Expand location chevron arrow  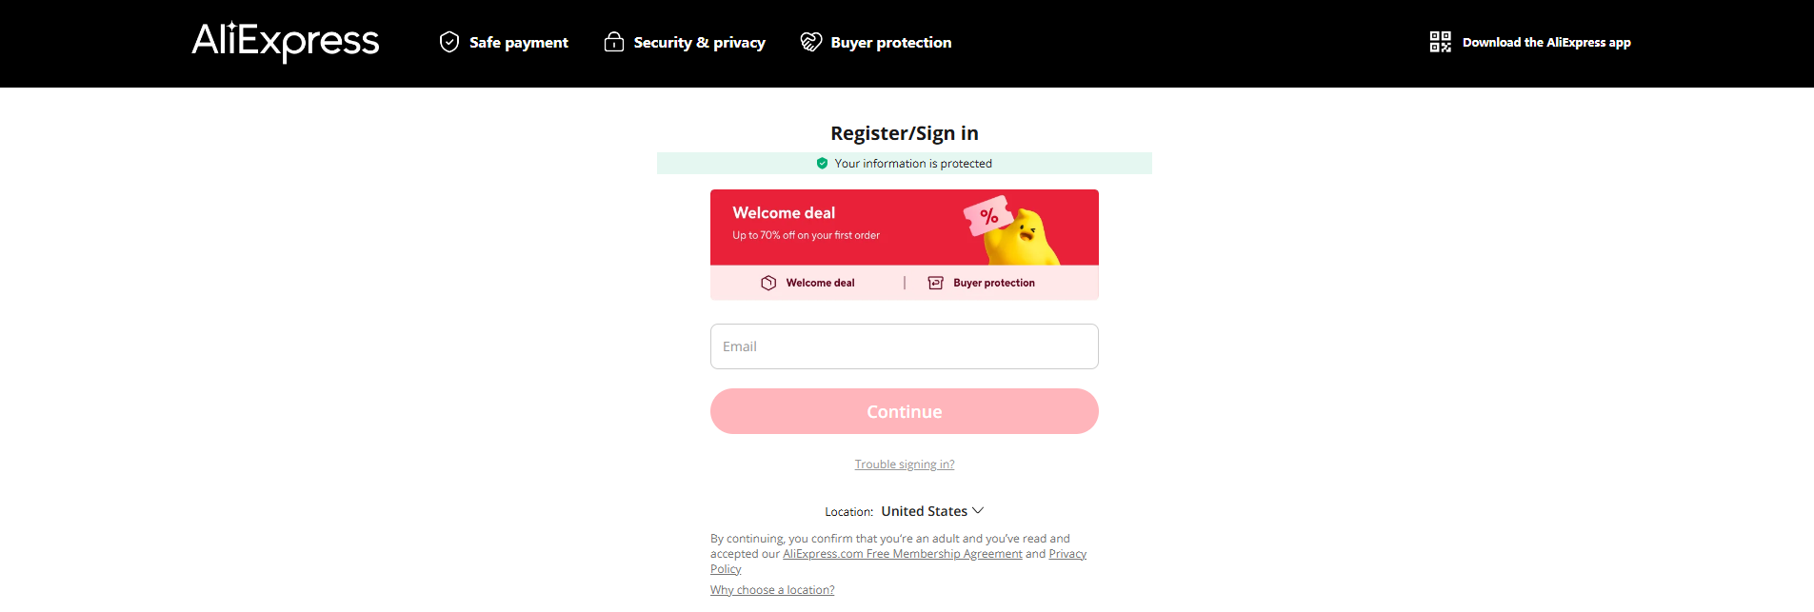pos(978,511)
